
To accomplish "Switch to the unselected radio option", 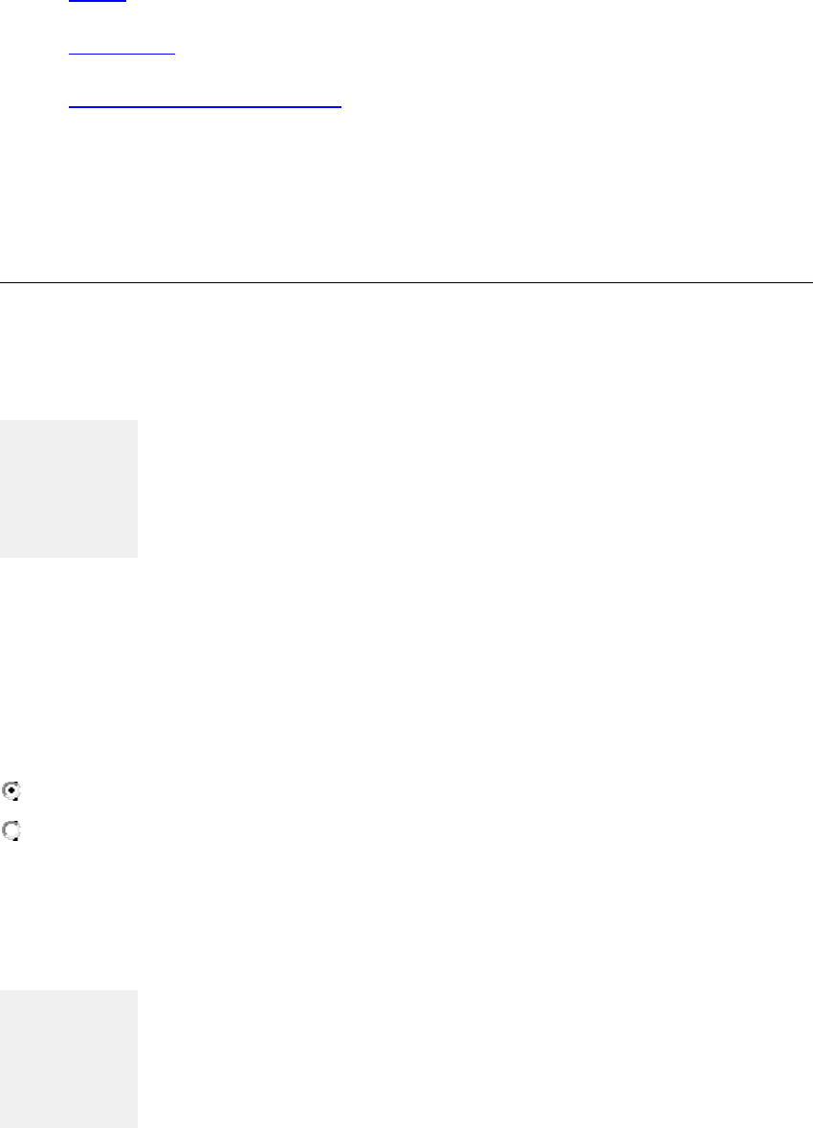I will 12,832.
